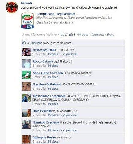Screen dimensions: 133x144
Task: Open the Bacardi page name link
Action: point(26,3)
